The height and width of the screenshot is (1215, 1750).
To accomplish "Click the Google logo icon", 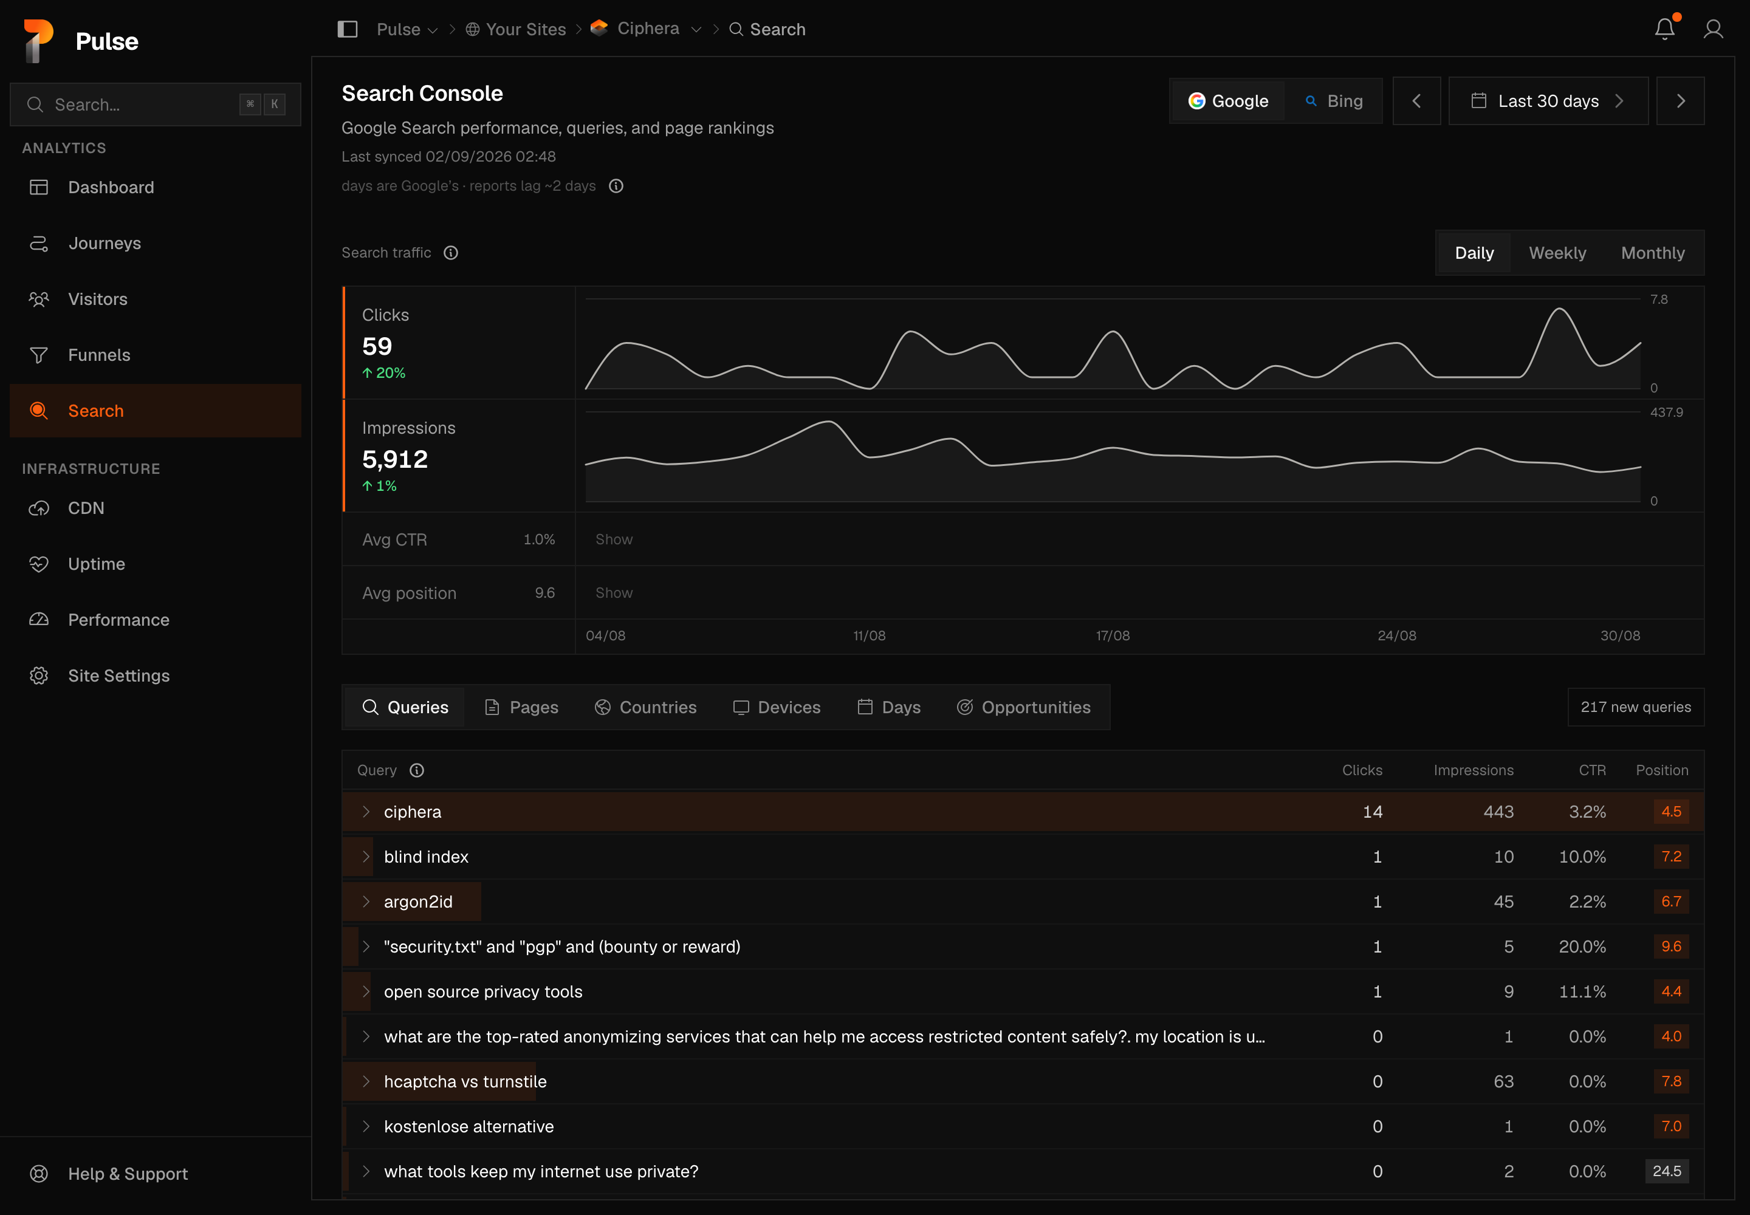I will click(1196, 100).
